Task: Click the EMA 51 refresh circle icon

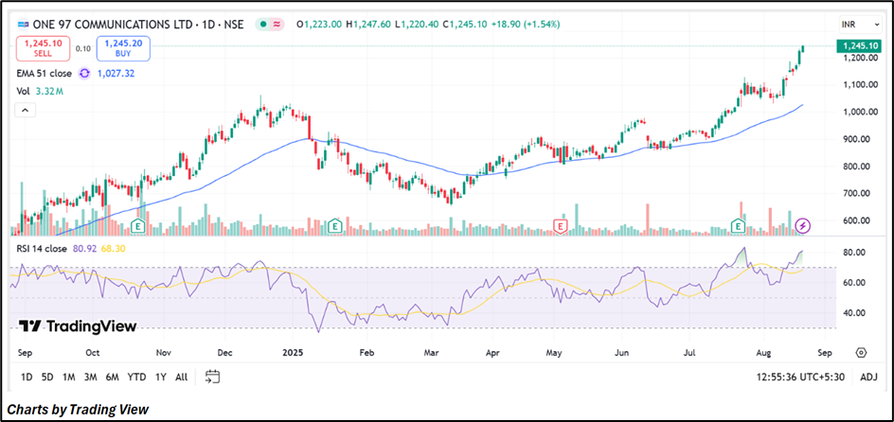Action: (x=84, y=73)
